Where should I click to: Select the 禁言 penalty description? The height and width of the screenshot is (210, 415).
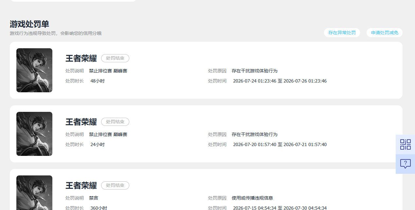point(94,198)
